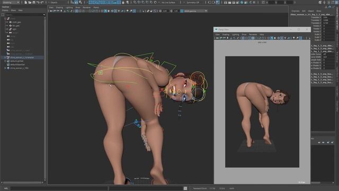339x191 pixels.
Task: Open Object menu in the Channel Box
Action: 311,11
